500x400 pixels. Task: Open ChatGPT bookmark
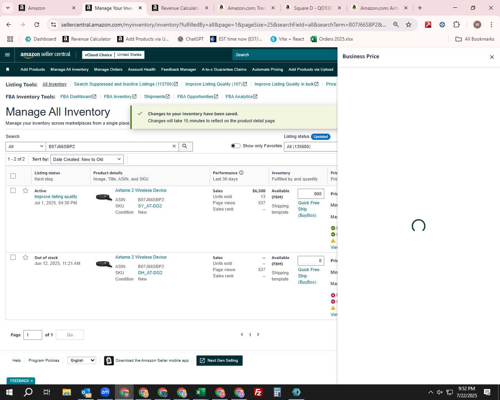191,39
